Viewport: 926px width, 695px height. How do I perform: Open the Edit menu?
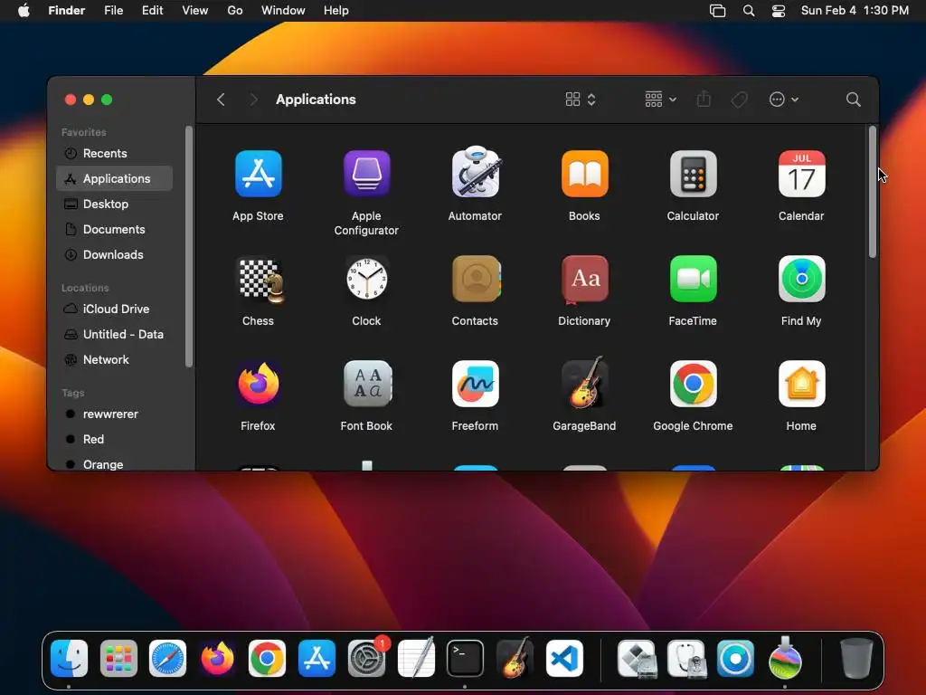coord(152,11)
